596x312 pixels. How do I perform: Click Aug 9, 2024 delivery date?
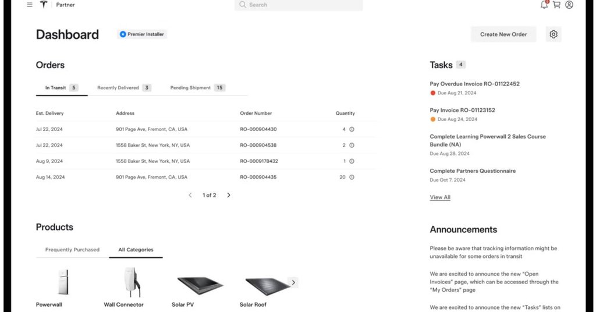[x=49, y=161]
